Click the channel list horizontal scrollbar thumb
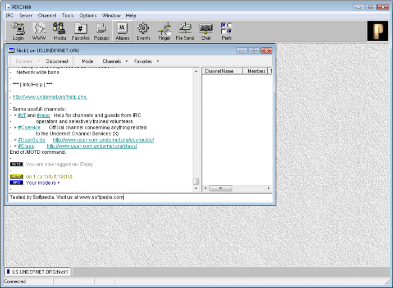The width and height of the screenshot is (393, 288). pyautogui.click(x=221, y=188)
